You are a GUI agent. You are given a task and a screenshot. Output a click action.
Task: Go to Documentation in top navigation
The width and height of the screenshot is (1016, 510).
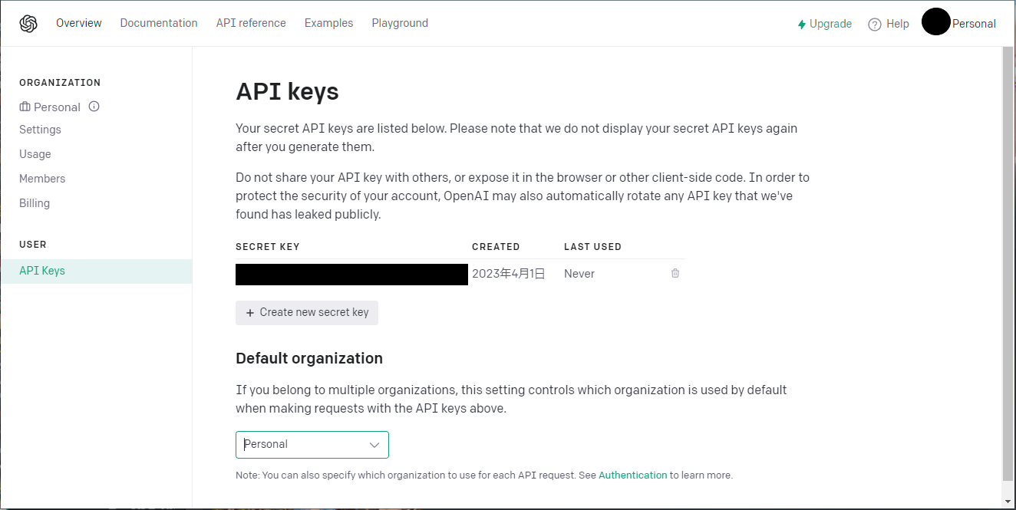click(x=159, y=23)
